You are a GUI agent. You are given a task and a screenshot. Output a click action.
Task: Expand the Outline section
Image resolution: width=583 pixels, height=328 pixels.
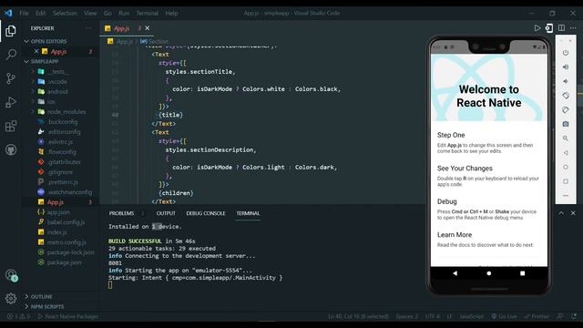[x=26, y=296]
